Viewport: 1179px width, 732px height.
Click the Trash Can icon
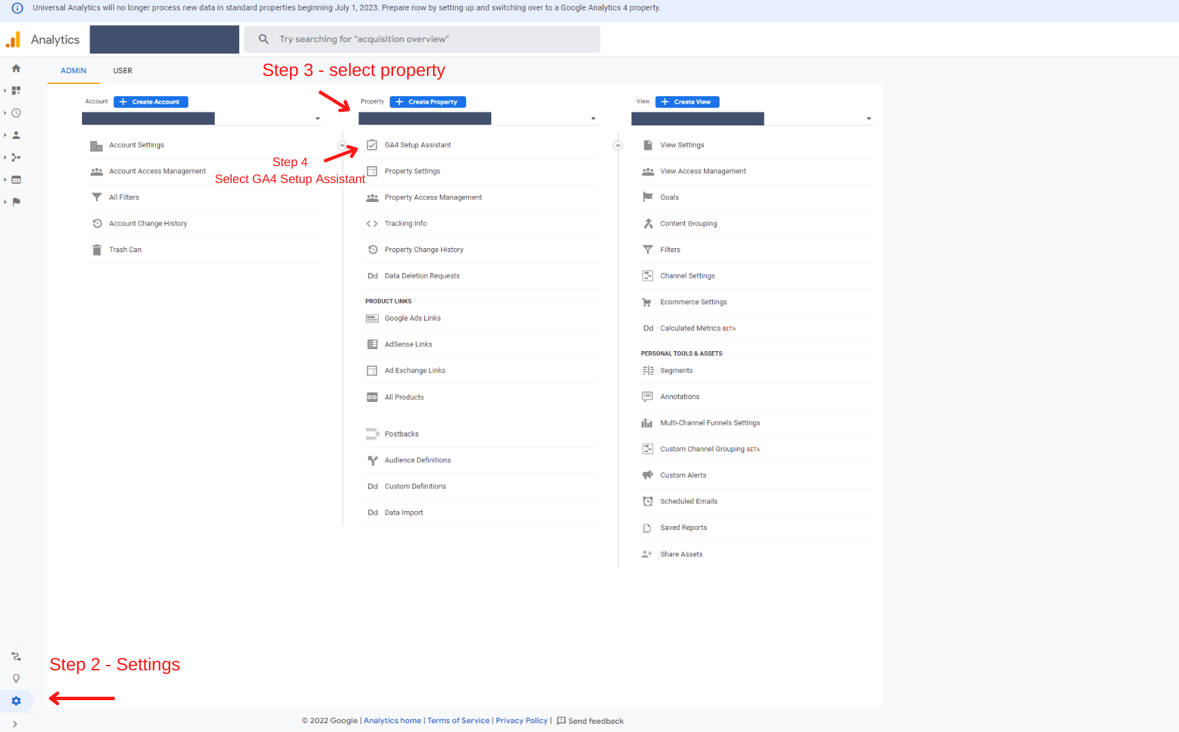97,250
